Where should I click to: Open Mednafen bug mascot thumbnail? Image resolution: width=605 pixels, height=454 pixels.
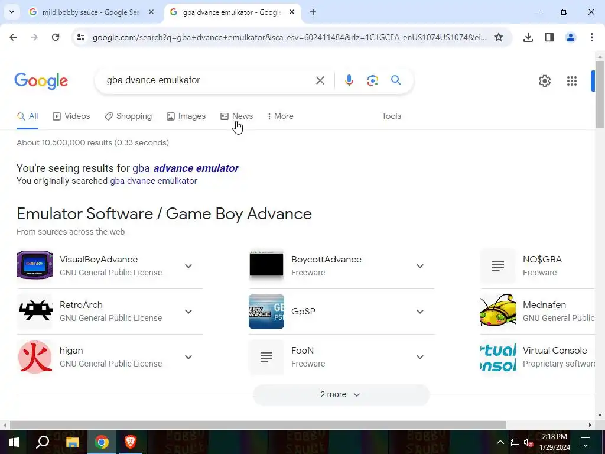[497, 312]
